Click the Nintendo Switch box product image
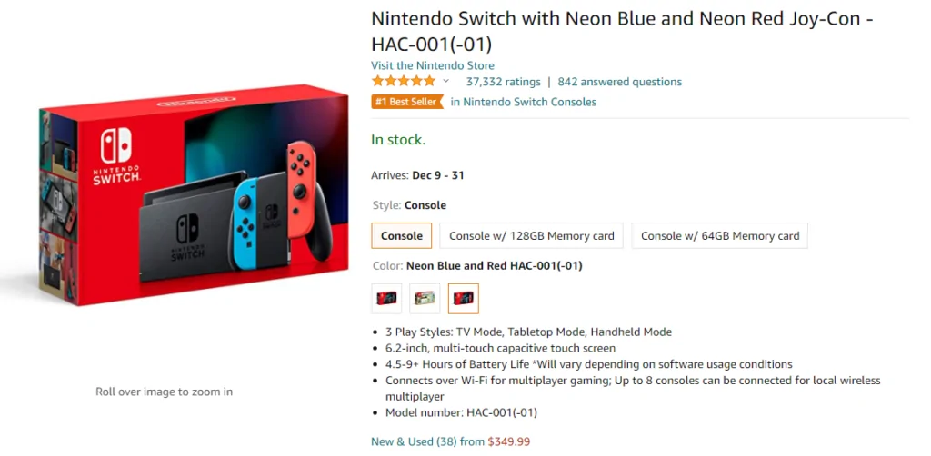The width and height of the screenshot is (931, 456). (x=194, y=196)
